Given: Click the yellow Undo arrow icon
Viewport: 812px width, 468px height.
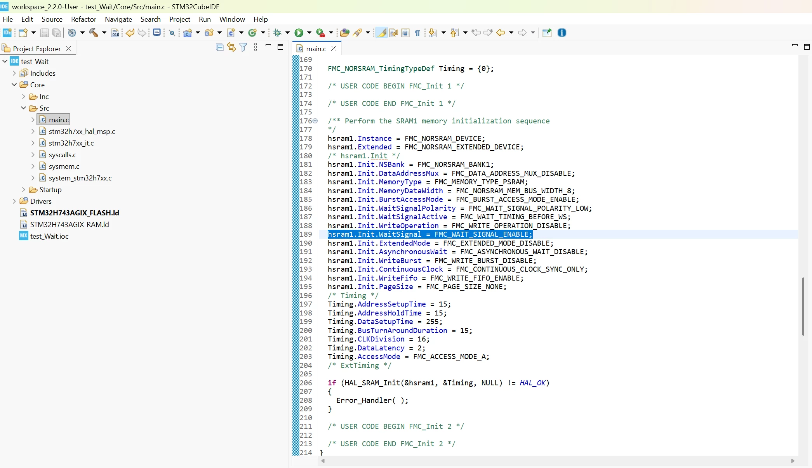Looking at the screenshot, I should click(x=130, y=33).
